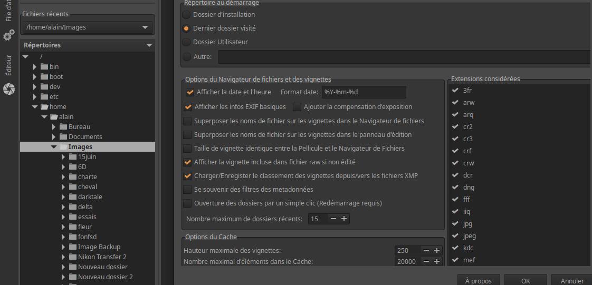Screen dimensions: 592x285
Task: Click the essais folder icon
Action: (x=73, y=217)
